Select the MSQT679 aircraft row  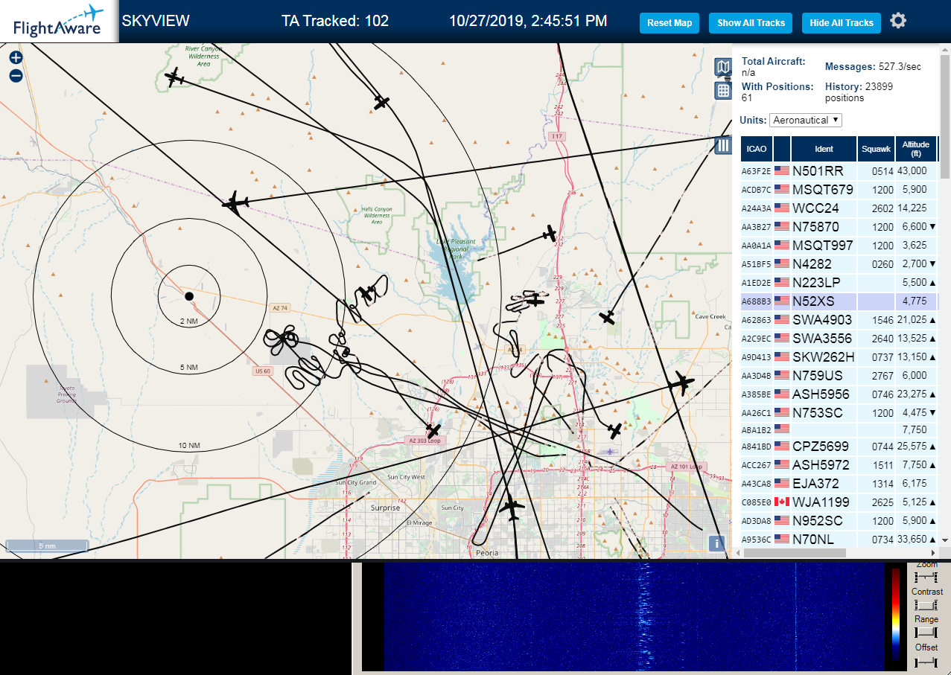839,189
